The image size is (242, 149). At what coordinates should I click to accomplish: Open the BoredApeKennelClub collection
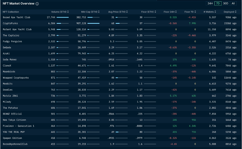15,144
